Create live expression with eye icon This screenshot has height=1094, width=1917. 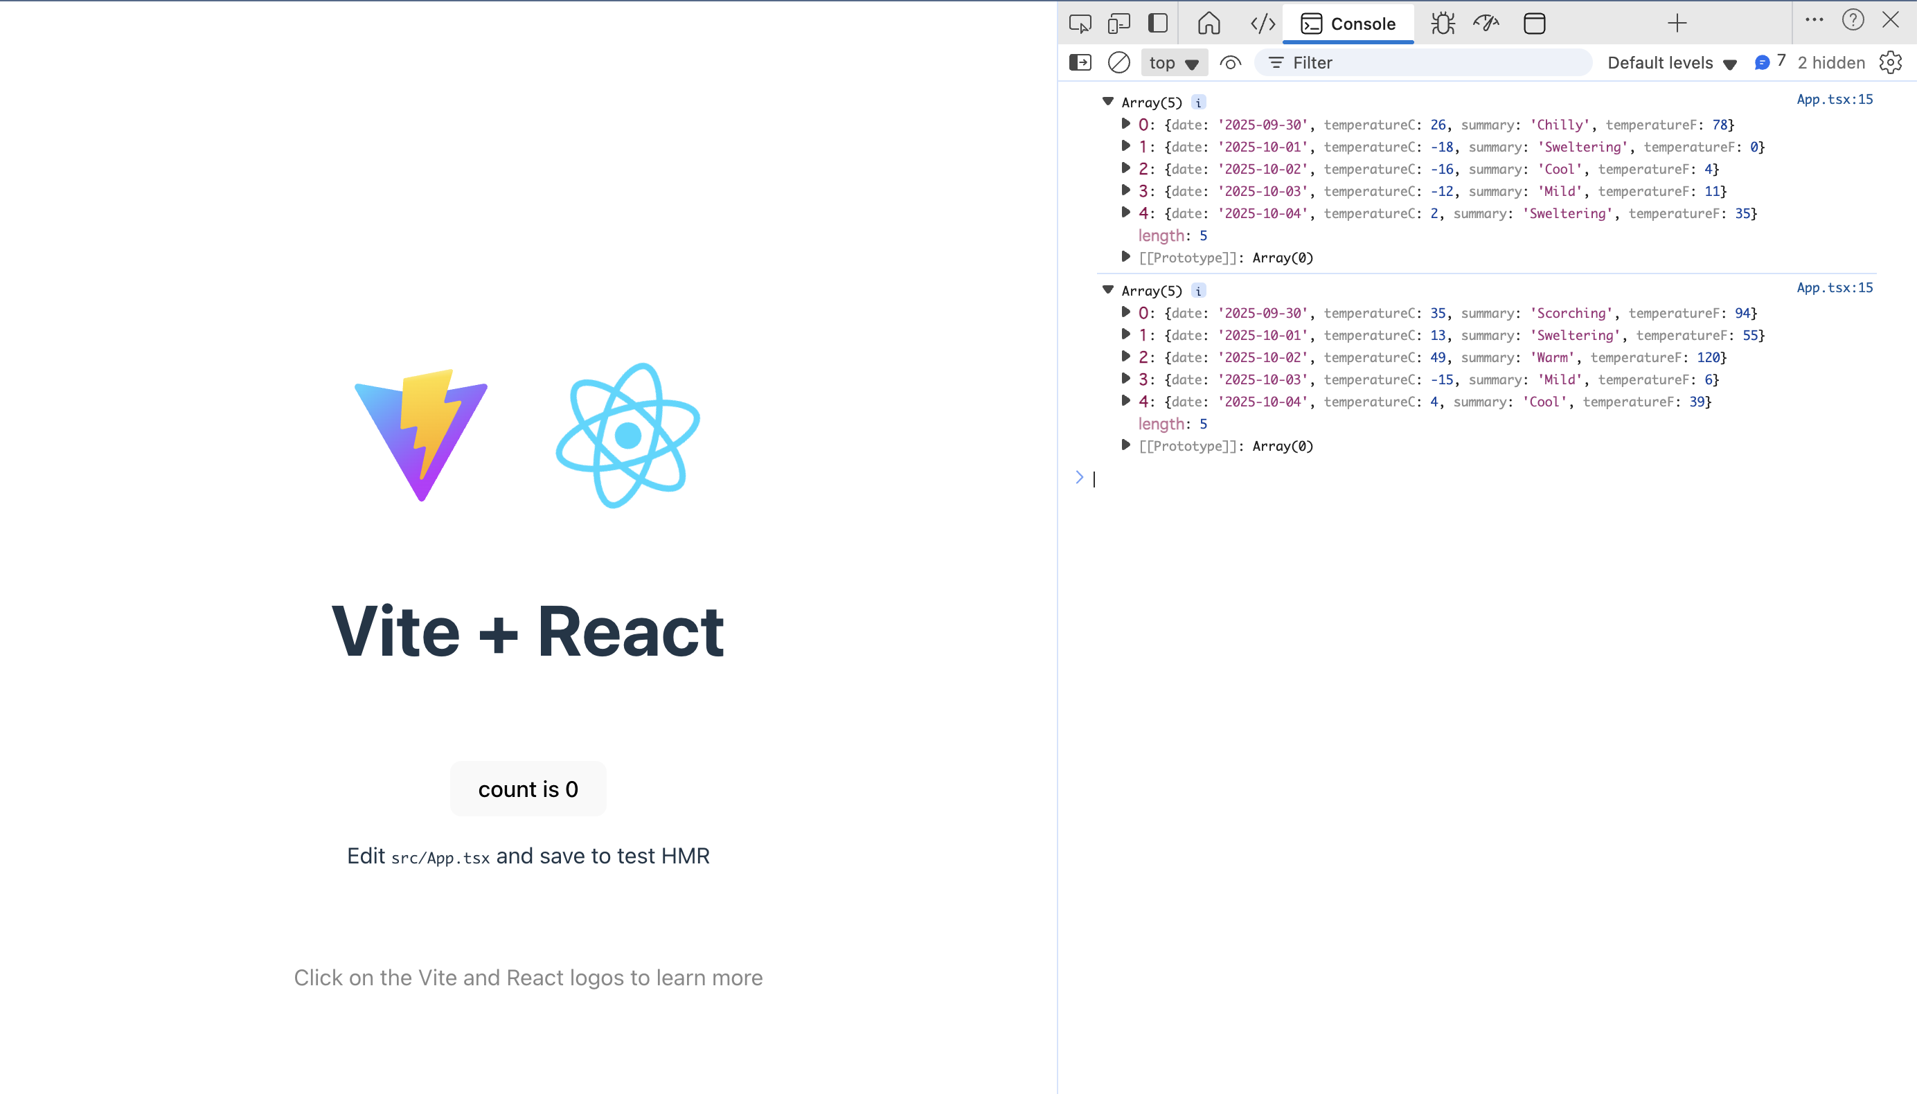point(1230,62)
